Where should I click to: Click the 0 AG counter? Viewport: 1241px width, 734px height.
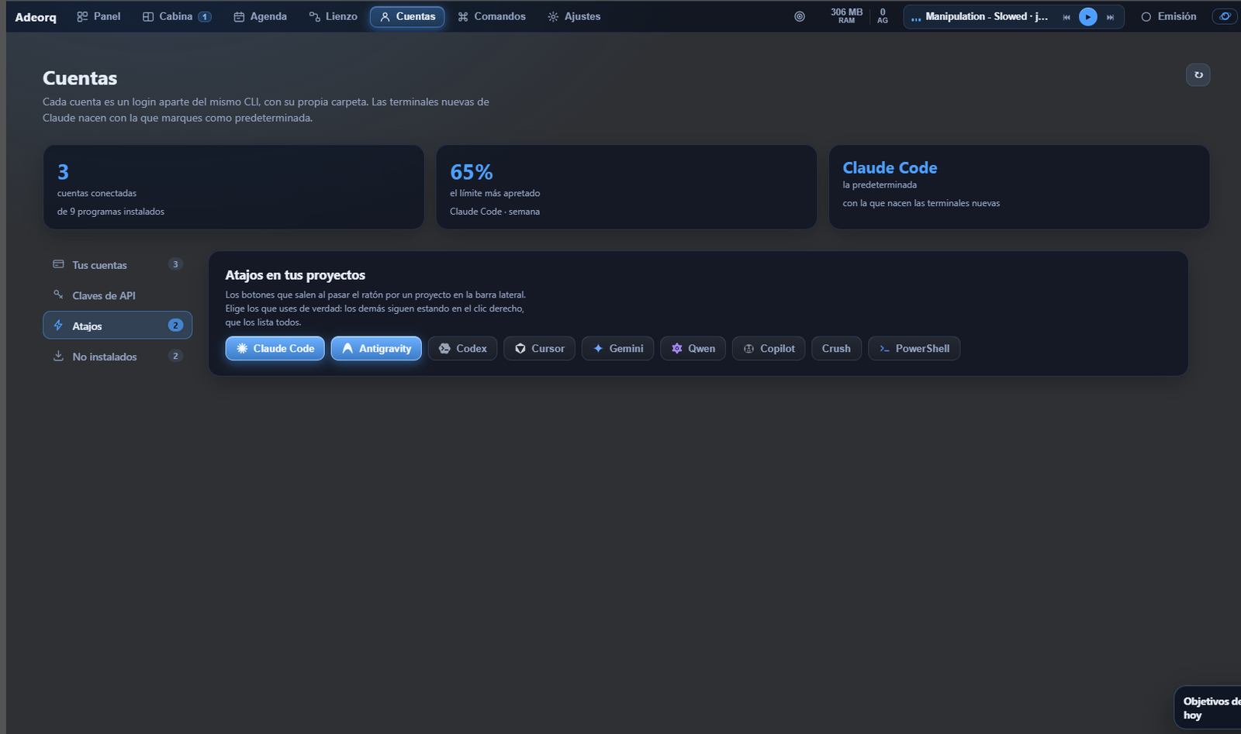[x=883, y=16]
